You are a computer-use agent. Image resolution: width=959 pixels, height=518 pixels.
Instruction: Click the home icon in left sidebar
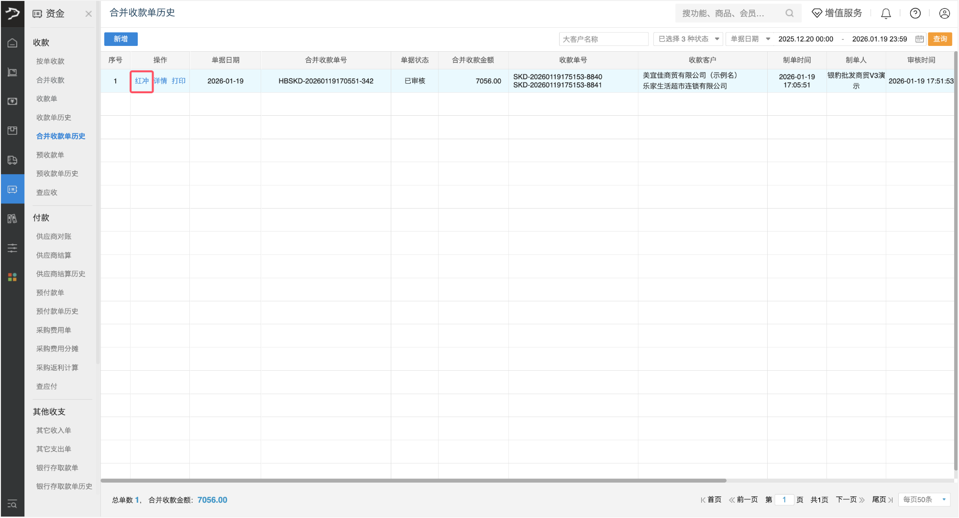pos(12,43)
